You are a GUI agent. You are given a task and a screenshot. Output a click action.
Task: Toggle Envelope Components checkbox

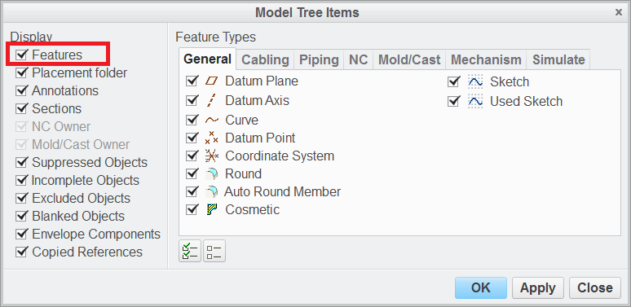click(21, 234)
